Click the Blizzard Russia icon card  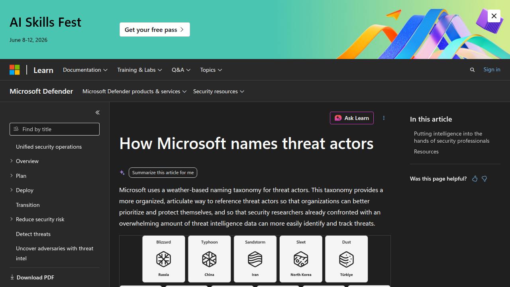click(164, 259)
